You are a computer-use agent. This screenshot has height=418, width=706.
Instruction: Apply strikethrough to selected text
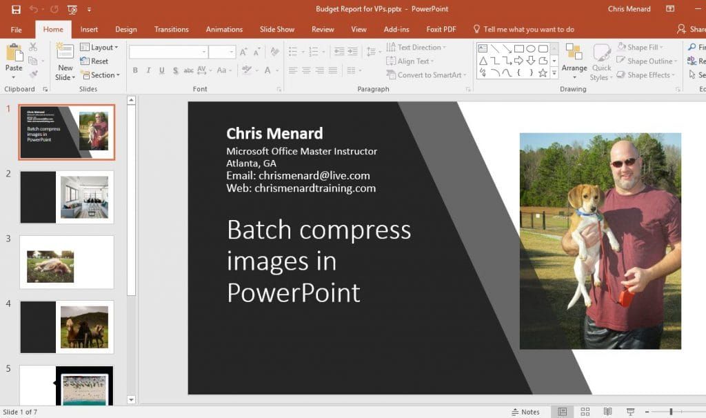190,70
